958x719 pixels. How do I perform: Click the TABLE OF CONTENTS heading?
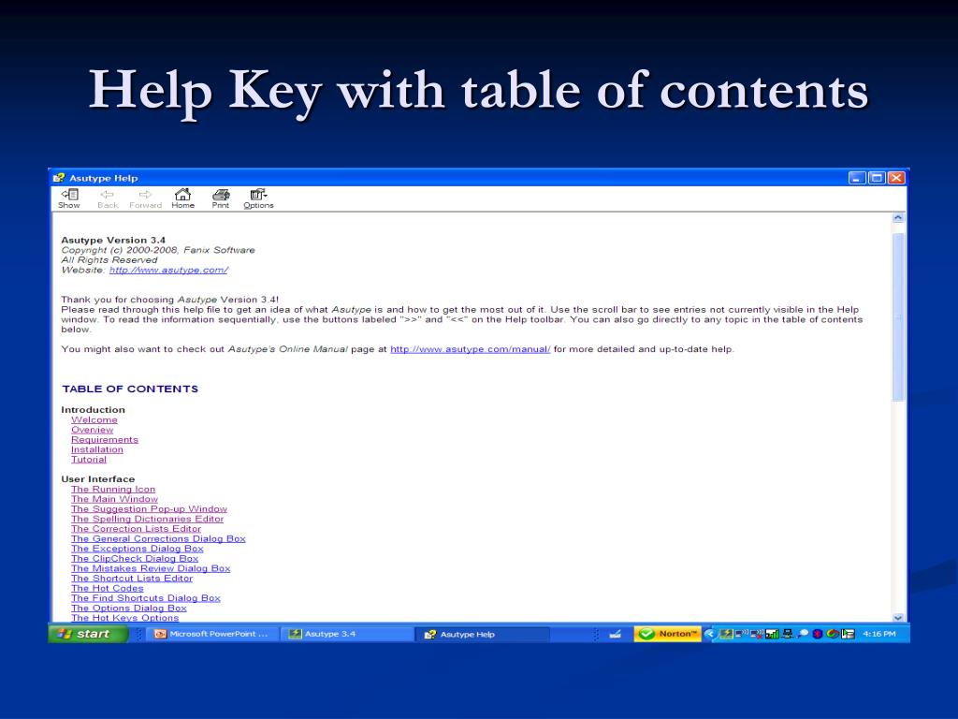pyautogui.click(x=130, y=389)
